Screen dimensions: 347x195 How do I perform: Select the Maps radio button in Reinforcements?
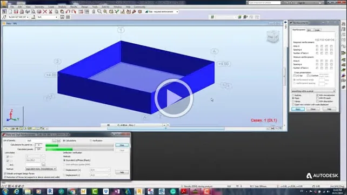click(x=293, y=98)
